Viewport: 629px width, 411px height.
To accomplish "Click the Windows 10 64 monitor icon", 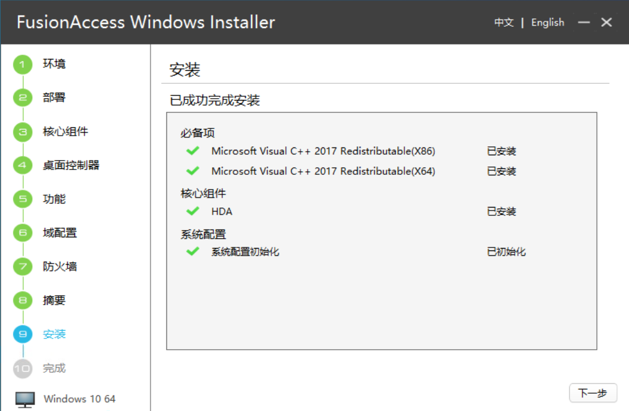I will click(x=25, y=399).
